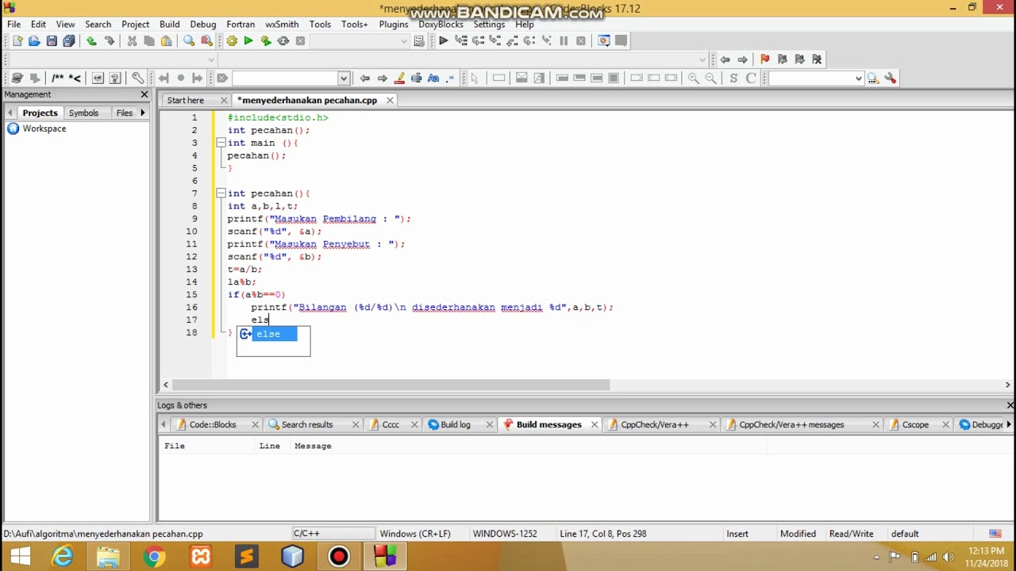Open the Plugins menu

(393, 25)
